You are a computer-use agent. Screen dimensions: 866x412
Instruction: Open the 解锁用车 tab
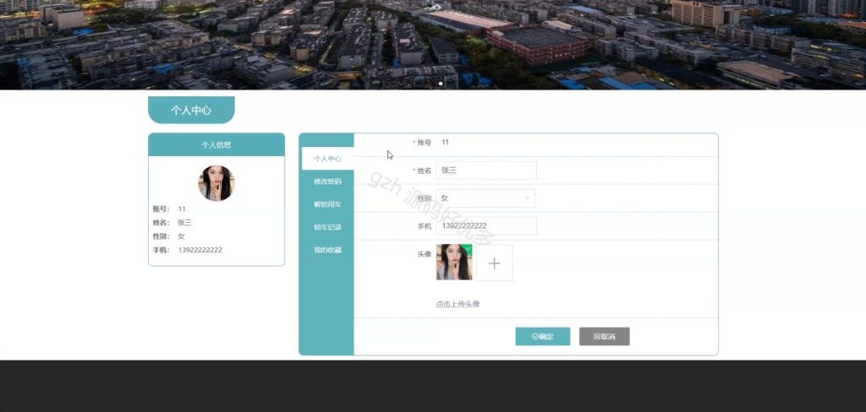tap(327, 204)
